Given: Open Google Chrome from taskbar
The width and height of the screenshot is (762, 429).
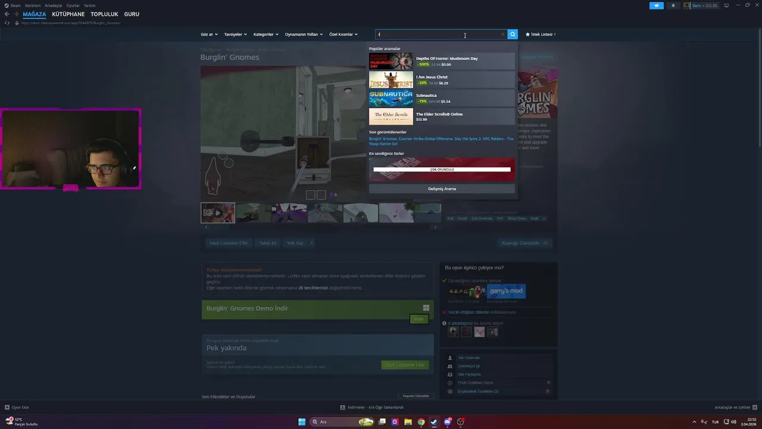Looking at the screenshot, I should coord(421,422).
